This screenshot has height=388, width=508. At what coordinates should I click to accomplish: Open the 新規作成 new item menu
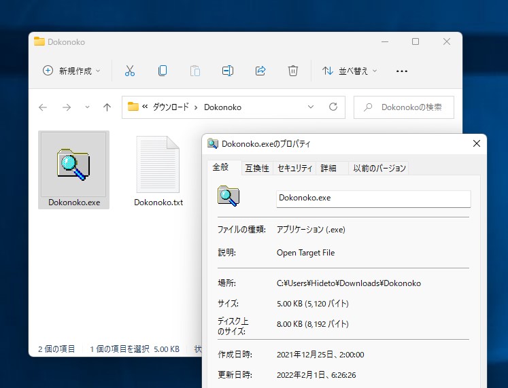(71, 71)
